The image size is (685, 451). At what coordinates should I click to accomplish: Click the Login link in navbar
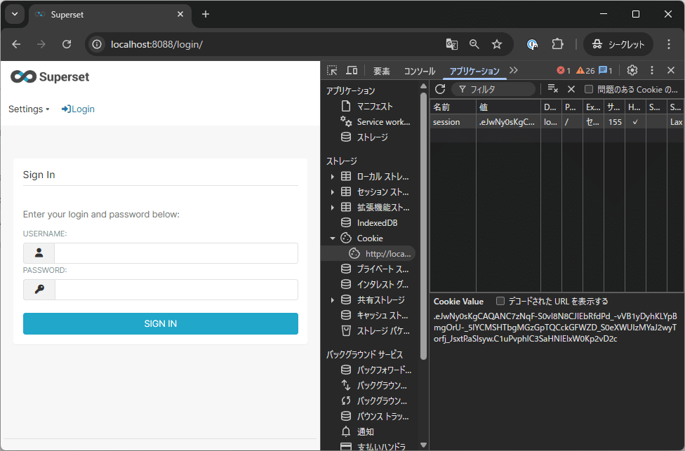(78, 109)
